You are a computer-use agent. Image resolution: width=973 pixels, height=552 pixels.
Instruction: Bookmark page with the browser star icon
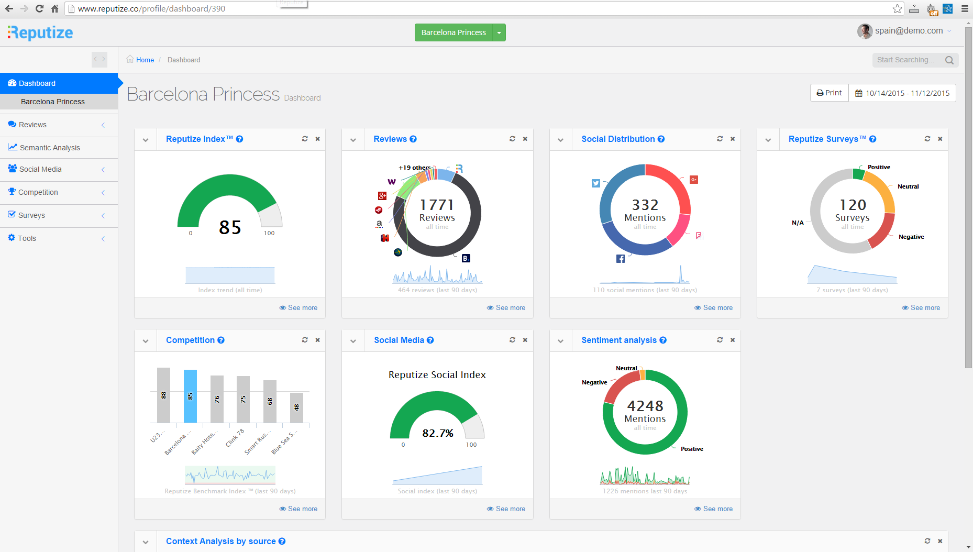[x=897, y=8]
